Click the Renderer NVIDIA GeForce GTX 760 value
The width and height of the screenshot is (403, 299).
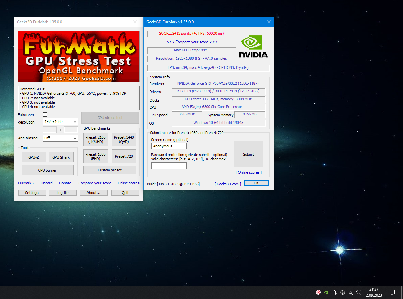tap(218, 83)
